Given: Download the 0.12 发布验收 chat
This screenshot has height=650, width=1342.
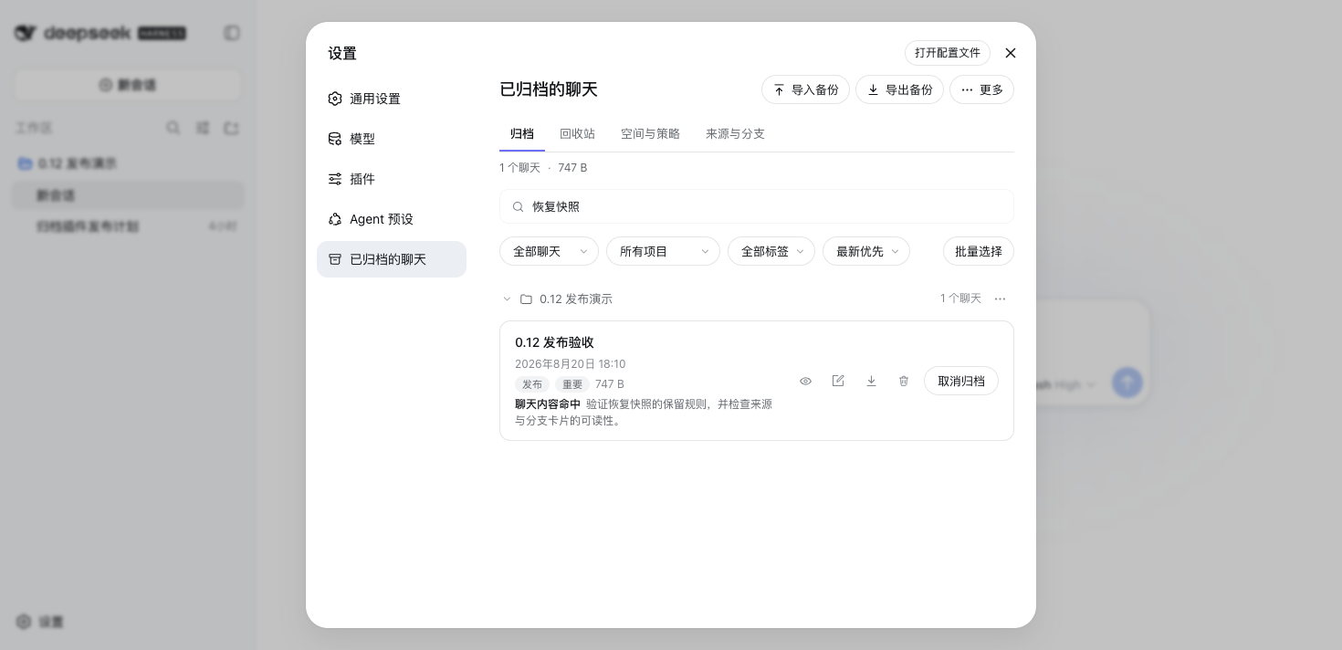Looking at the screenshot, I should point(871,381).
